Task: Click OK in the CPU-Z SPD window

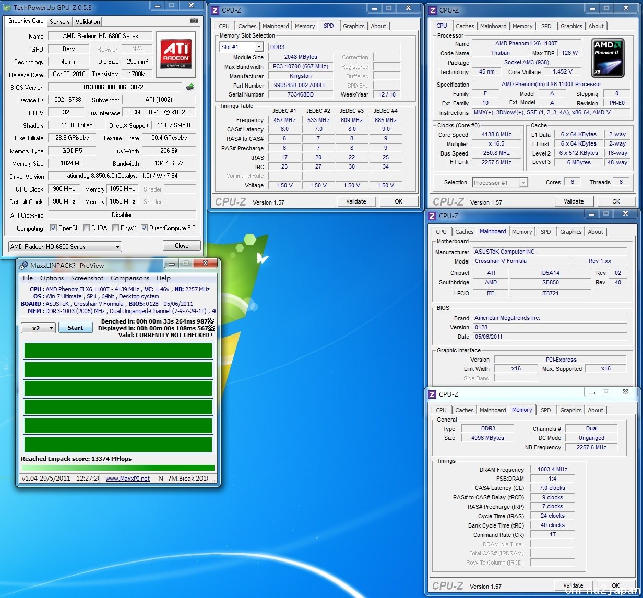Action: tap(398, 201)
